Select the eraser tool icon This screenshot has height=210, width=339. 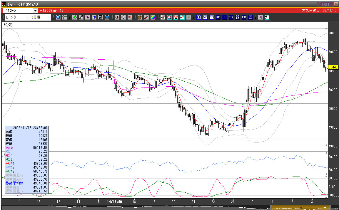[x=94, y=17]
